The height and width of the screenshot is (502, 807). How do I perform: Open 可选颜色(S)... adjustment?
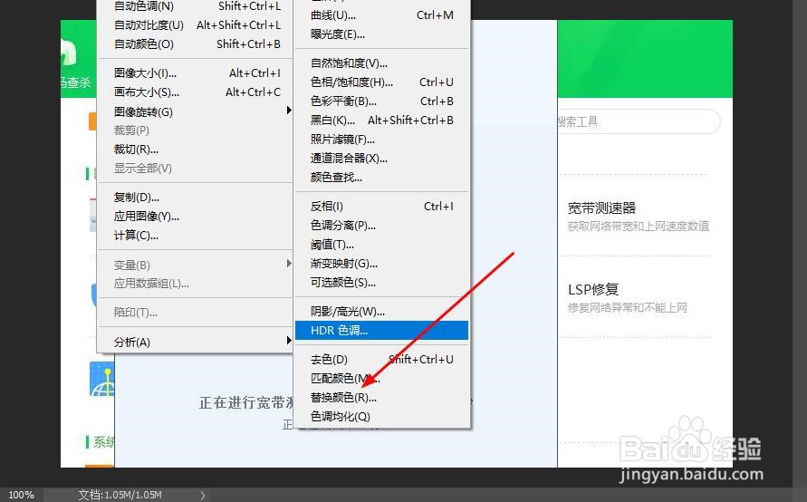click(382, 283)
